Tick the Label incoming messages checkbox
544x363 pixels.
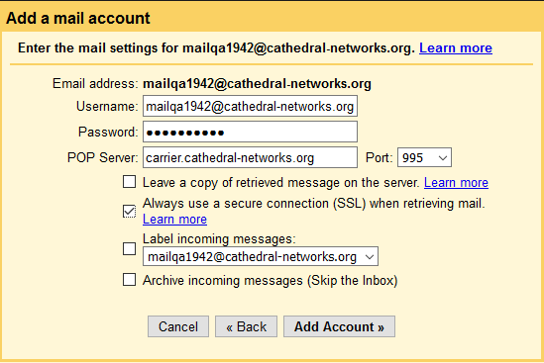pyautogui.click(x=130, y=248)
